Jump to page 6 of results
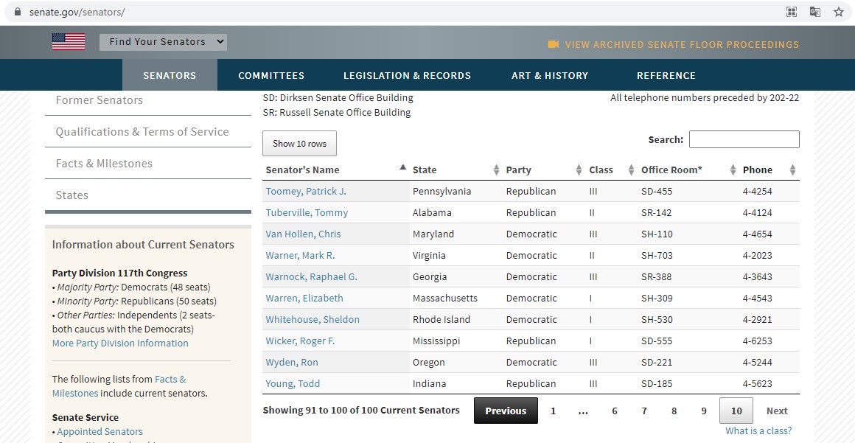Viewport: 855px width, 443px height. 614,411
